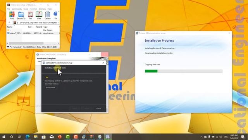Open the Favorites menu in WinRAR
Viewport: 248px width, 140px height.
(33, 9)
